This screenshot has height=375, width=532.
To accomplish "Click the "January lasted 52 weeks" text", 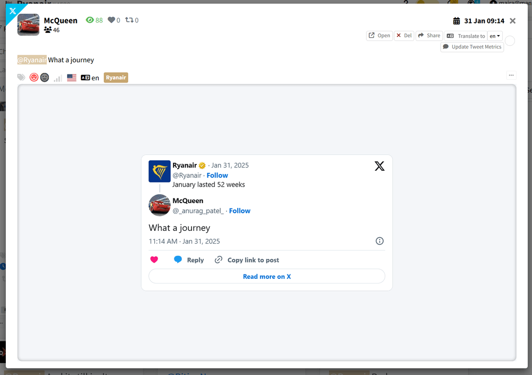I will click(209, 185).
